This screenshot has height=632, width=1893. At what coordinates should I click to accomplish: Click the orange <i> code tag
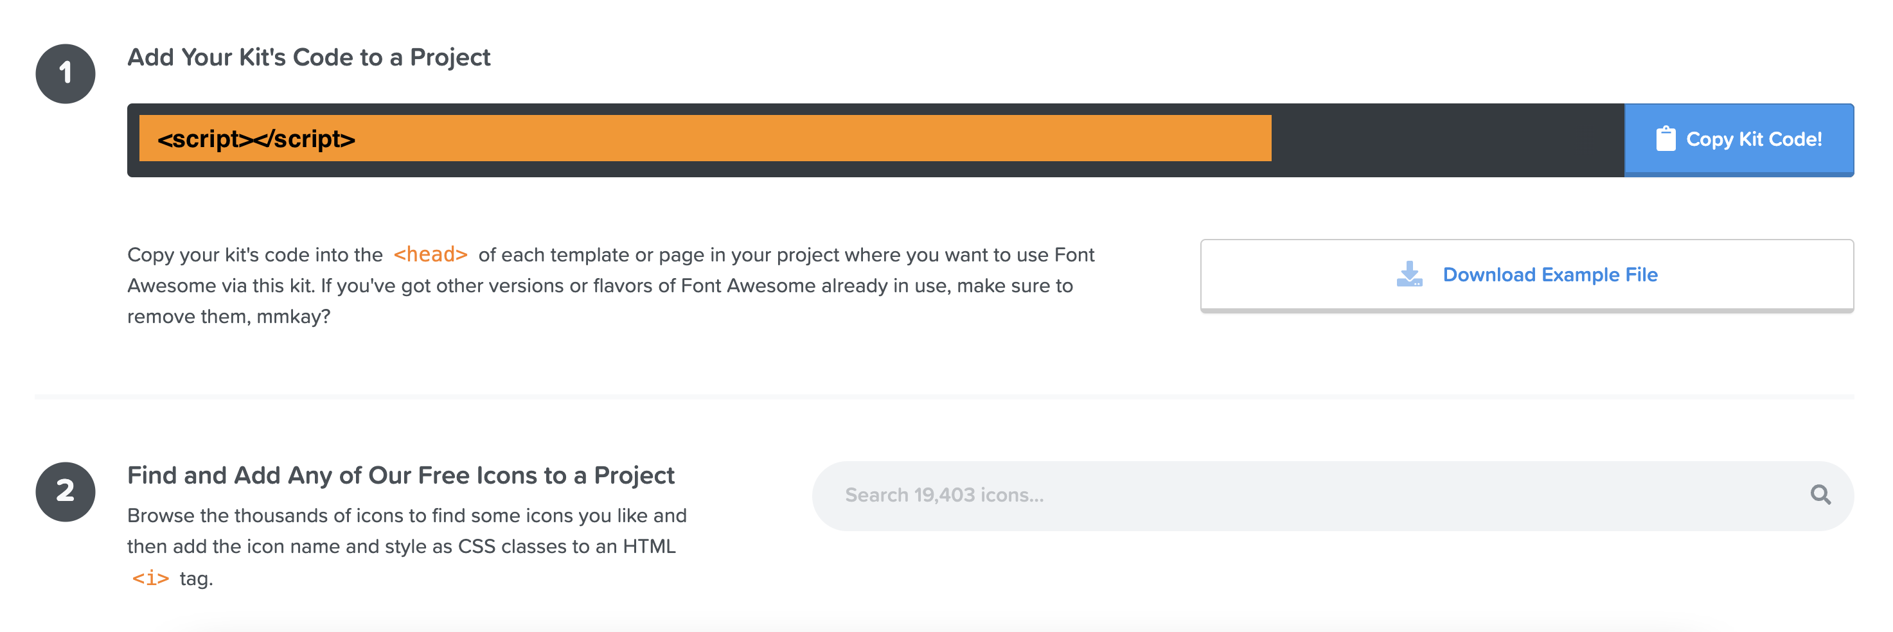(150, 578)
